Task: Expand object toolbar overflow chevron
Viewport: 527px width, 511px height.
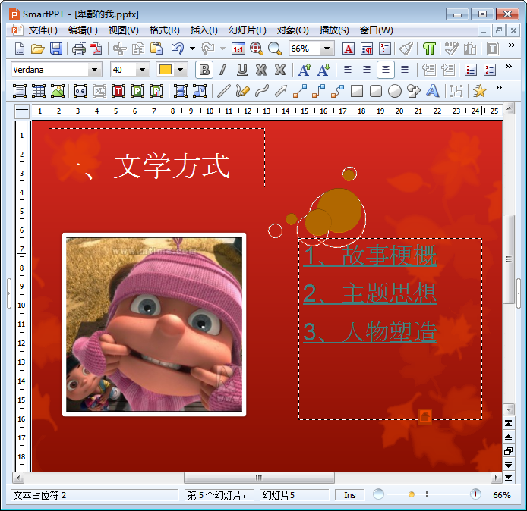Action: 499,88
